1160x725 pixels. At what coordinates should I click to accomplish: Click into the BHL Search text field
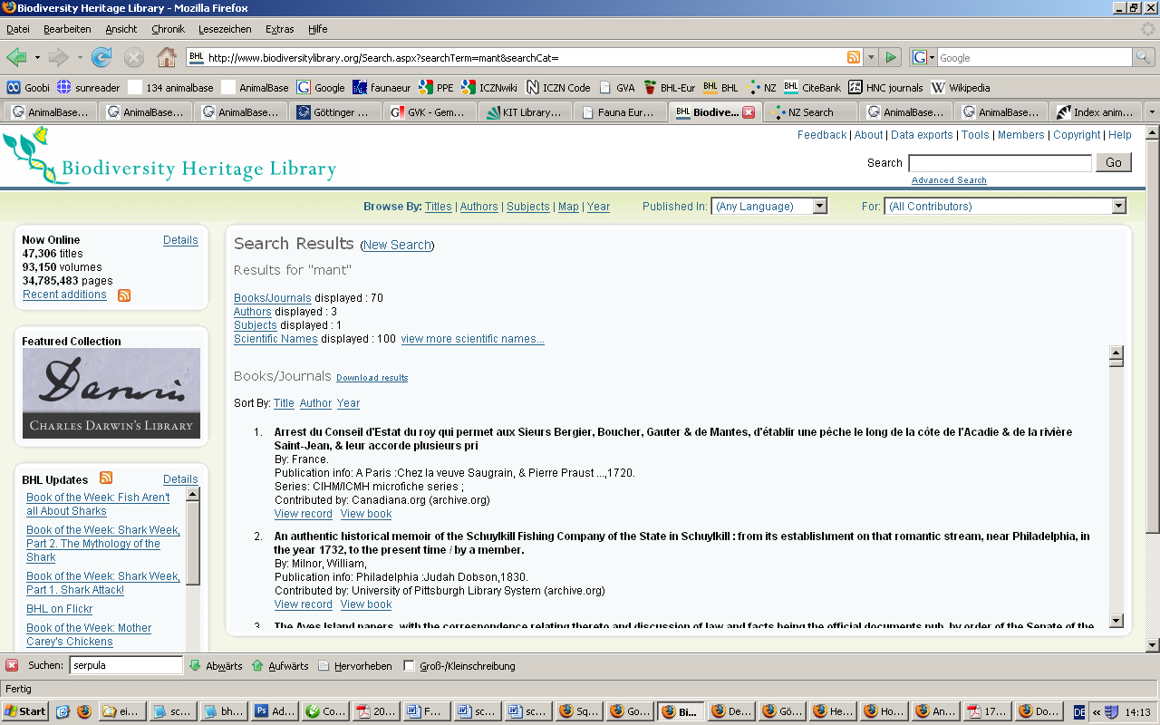click(x=1000, y=163)
